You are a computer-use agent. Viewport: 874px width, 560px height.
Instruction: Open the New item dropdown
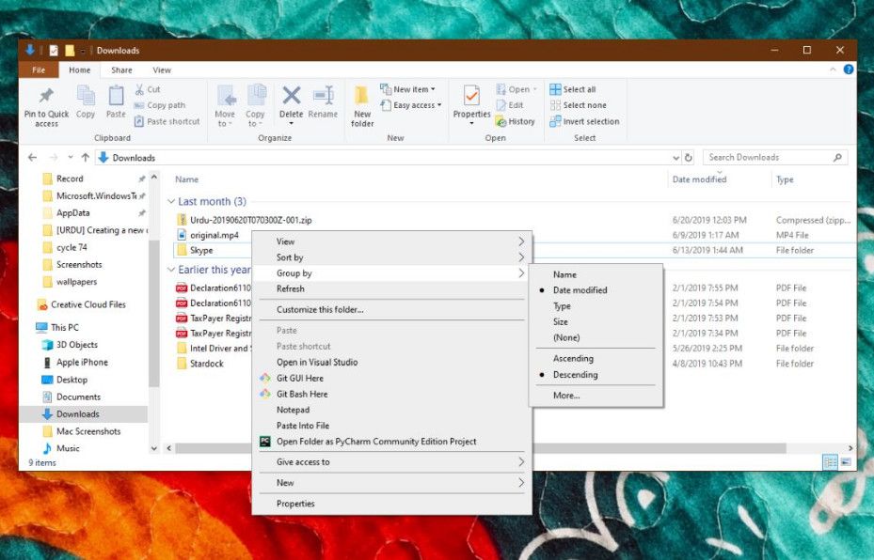click(407, 89)
